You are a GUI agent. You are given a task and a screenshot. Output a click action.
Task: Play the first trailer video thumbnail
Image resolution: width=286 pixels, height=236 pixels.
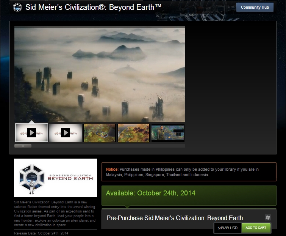[x=31, y=133]
